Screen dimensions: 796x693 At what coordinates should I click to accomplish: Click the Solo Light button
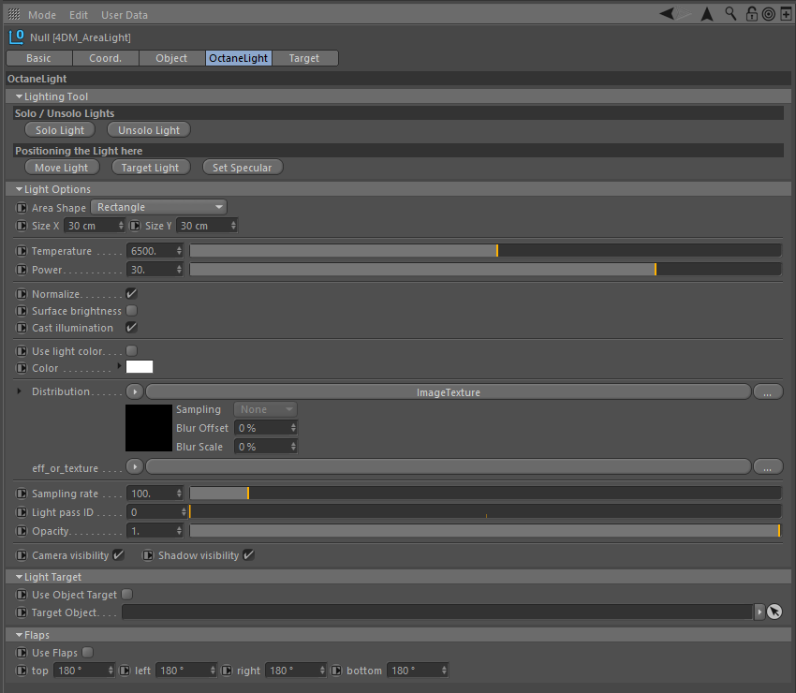pos(60,130)
